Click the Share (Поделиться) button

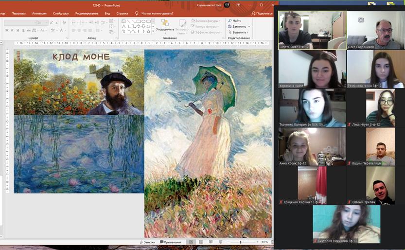point(262,14)
